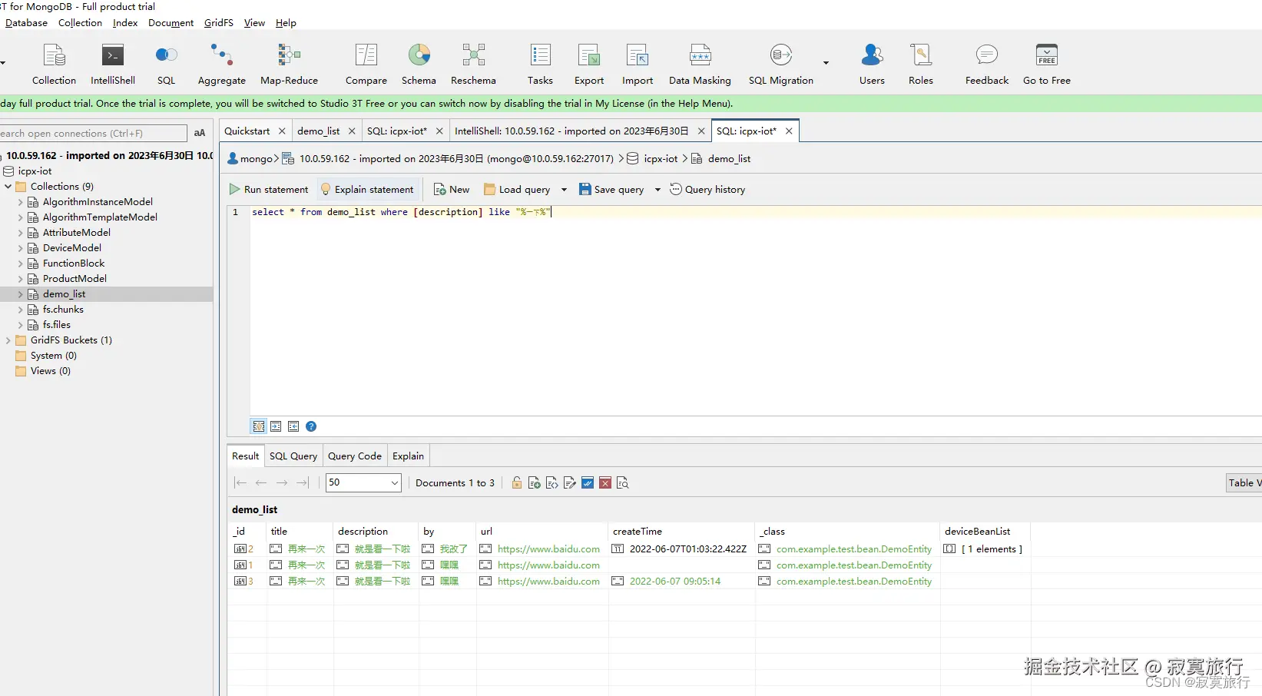Click the Run statement button
This screenshot has width=1262, height=696.
click(269, 190)
